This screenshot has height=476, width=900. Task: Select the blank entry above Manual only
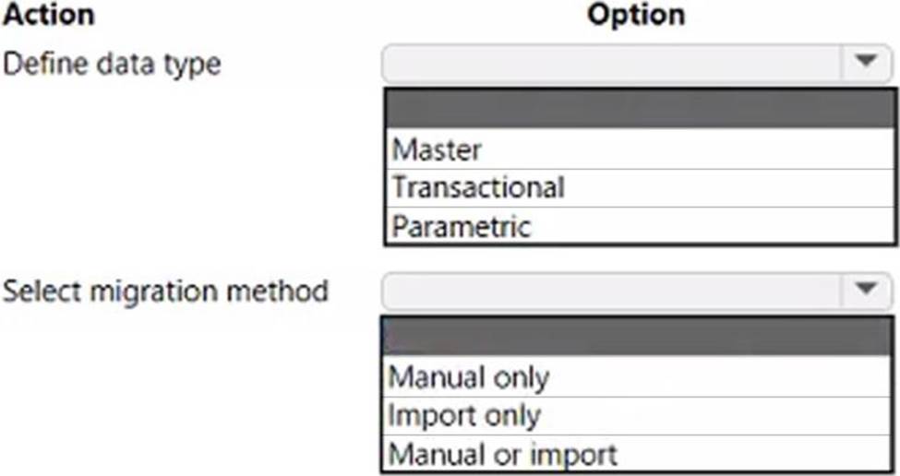pyautogui.click(x=639, y=337)
